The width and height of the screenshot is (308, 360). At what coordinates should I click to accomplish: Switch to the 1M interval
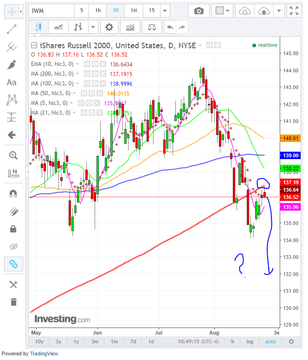coord(134,11)
